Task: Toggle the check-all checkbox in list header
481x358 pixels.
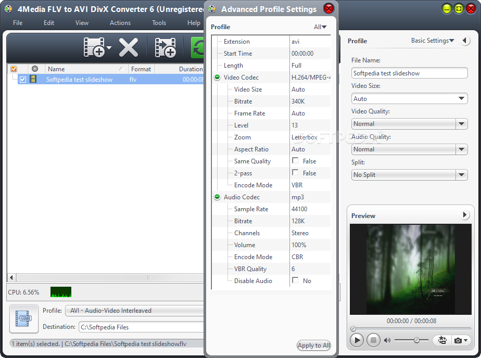Action: 14,69
